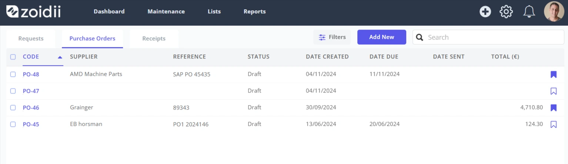Open purchase order PO-48
This screenshot has height=164, width=568.
31,74
